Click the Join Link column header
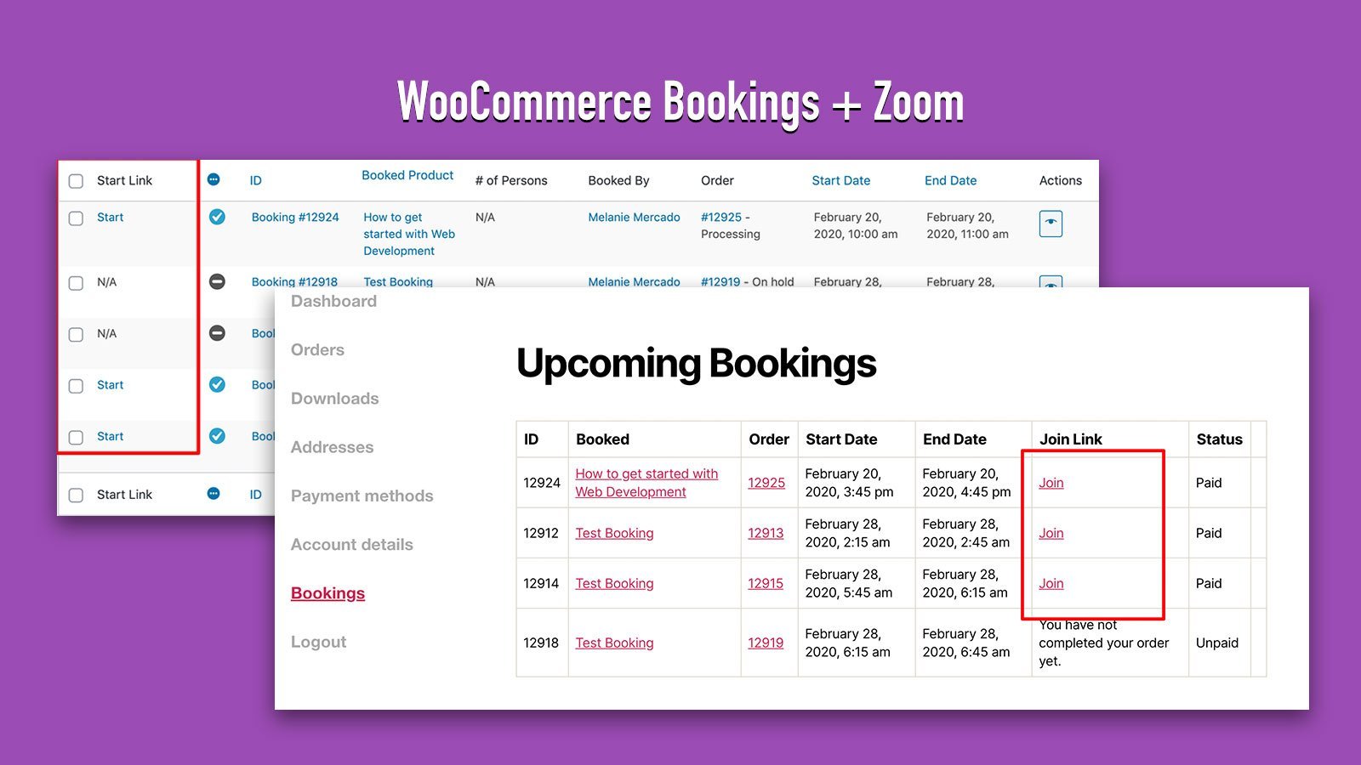Viewport: 1361px width, 765px height. 1070,439
